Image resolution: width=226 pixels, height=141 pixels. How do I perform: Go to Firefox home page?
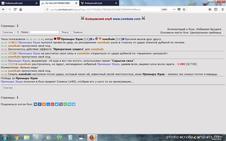(x=21, y=9)
